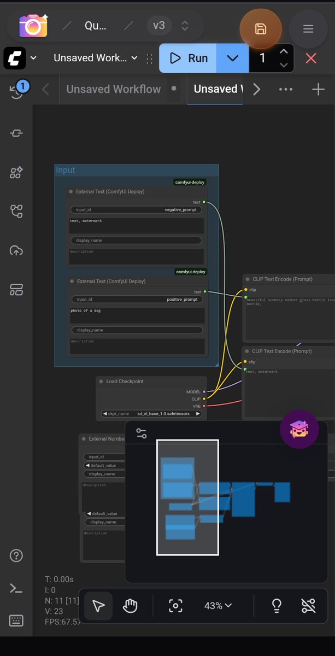Open the sidebar node library sparkle-grid icon
Screen dimensions: 335x656
16,173
